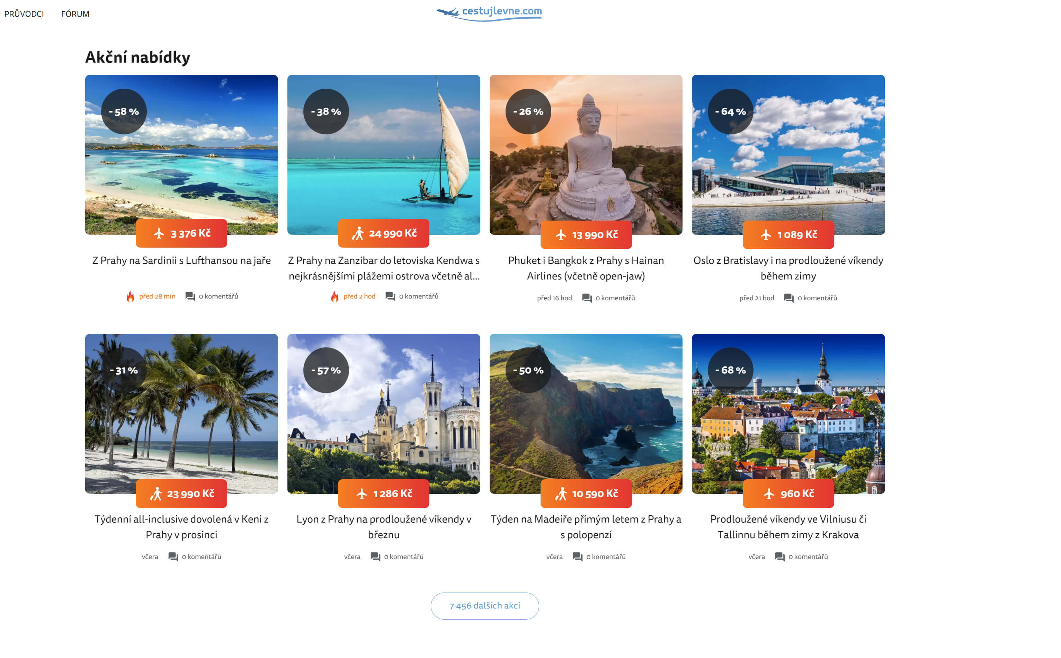Click the flame icon next to před 2 hod
Screen dimensions: 1061x658
(x=334, y=296)
